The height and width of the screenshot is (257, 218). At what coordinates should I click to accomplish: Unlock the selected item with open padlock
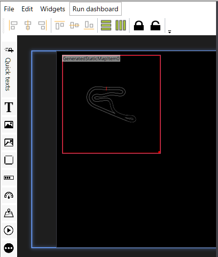click(155, 25)
